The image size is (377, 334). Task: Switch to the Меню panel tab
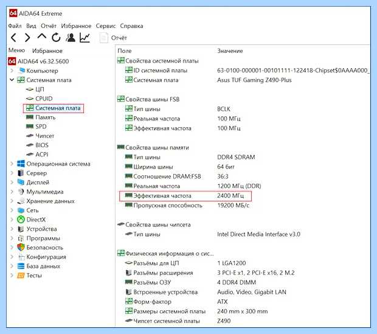(16, 50)
